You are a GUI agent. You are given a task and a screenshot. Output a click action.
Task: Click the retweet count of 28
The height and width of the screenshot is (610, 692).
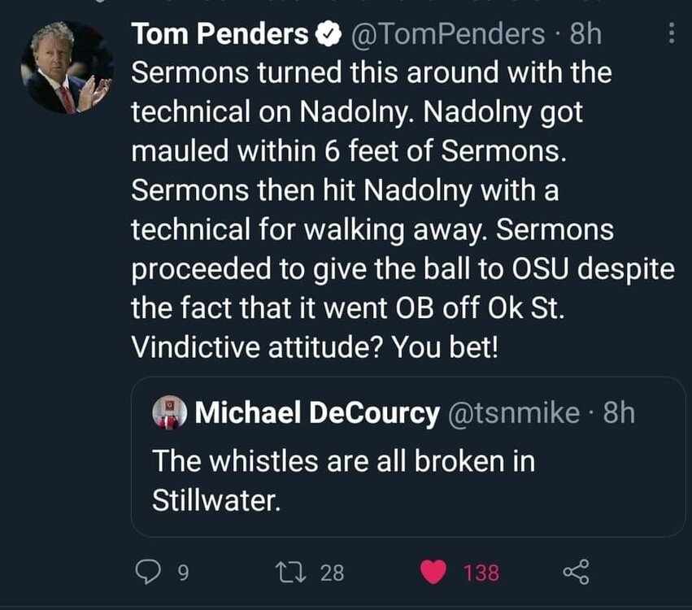click(333, 573)
